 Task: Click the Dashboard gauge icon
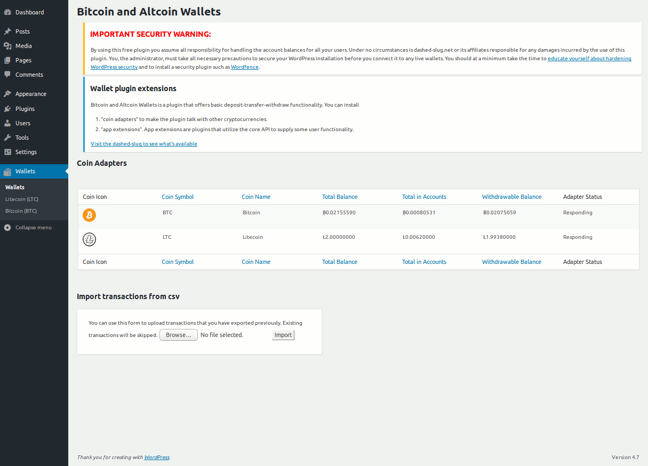pos(7,12)
